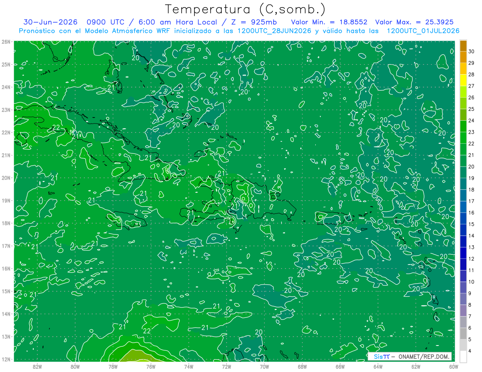Click legend number 21 on the colorbar
The width and height of the screenshot is (482, 372).
click(471, 155)
